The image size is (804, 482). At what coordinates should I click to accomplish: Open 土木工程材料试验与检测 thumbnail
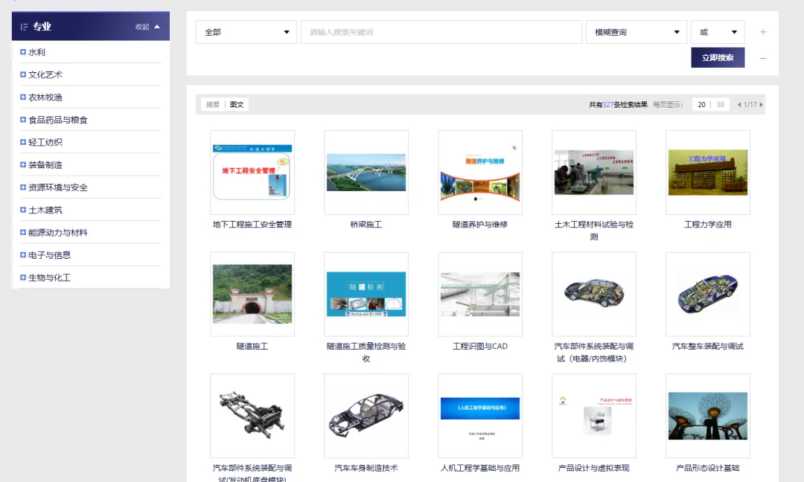click(x=594, y=172)
